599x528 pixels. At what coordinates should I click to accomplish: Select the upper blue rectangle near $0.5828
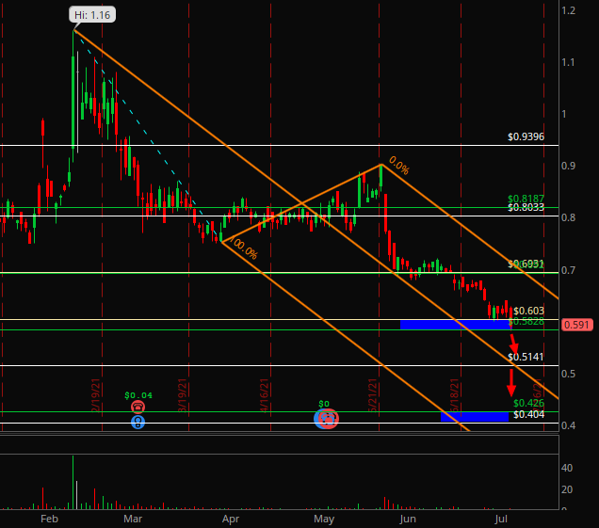click(x=455, y=325)
